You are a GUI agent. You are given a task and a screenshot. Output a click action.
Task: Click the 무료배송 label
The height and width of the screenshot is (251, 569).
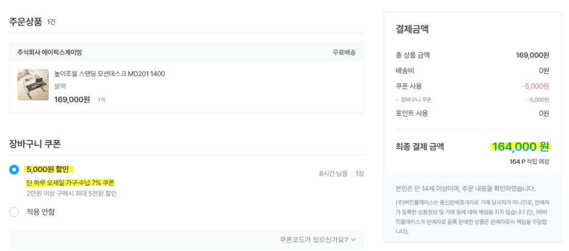coord(344,52)
